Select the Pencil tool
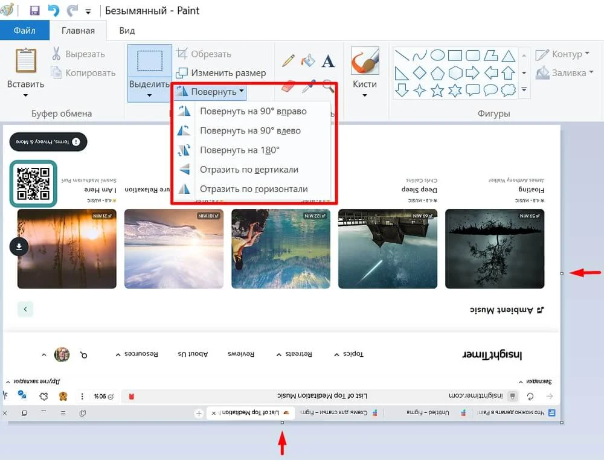The image size is (604, 460). coord(288,60)
